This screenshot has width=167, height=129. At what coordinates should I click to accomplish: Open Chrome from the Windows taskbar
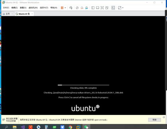point(70,127)
